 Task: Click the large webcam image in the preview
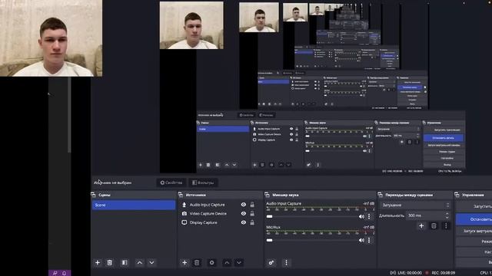(52, 38)
